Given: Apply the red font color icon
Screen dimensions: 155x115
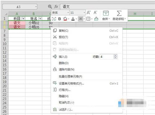Looking at the screenshot, I should click(73, 19).
